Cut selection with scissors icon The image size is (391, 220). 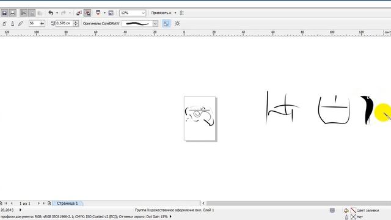[x=23, y=13]
